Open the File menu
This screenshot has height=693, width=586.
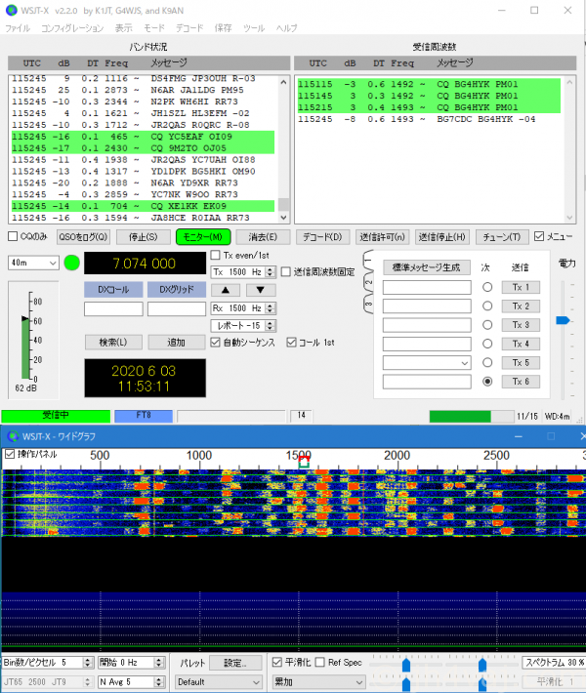click(x=18, y=28)
